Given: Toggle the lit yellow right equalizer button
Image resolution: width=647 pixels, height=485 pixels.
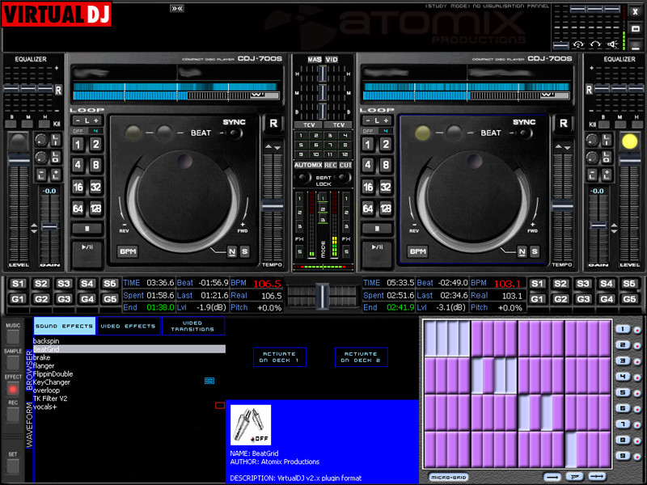Looking at the screenshot, I should click(x=629, y=141).
